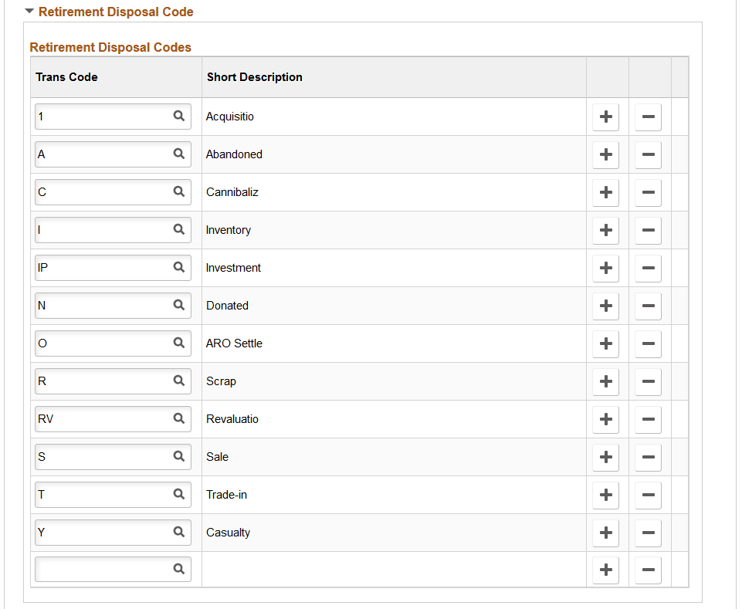
Task: Remove the empty last row
Action: point(648,570)
